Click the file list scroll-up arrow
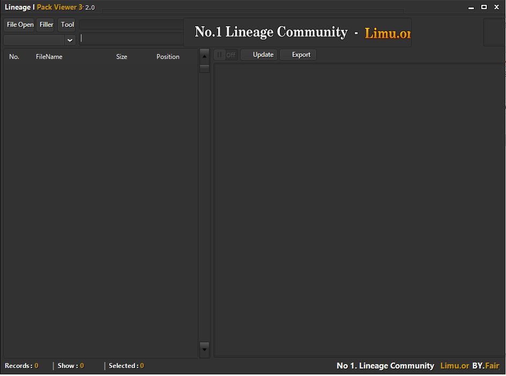Screen dimensions: 506x376 click(204, 56)
